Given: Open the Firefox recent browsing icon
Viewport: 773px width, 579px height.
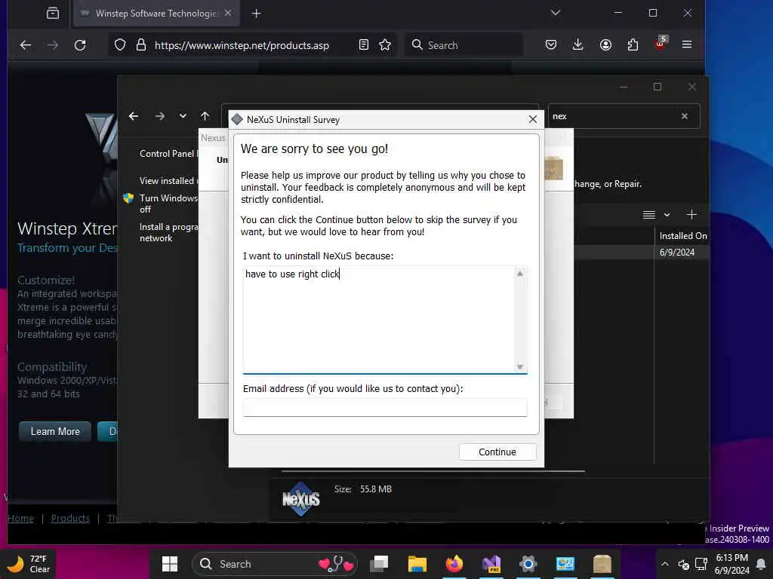Looking at the screenshot, I should coord(53,14).
